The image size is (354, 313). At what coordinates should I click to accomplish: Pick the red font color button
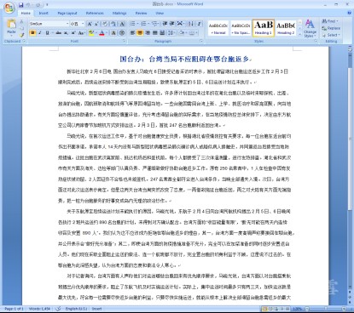[102, 33]
